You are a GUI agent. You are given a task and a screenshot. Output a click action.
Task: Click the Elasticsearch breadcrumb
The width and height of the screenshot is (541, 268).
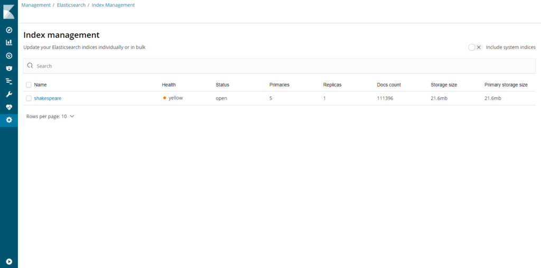click(71, 5)
